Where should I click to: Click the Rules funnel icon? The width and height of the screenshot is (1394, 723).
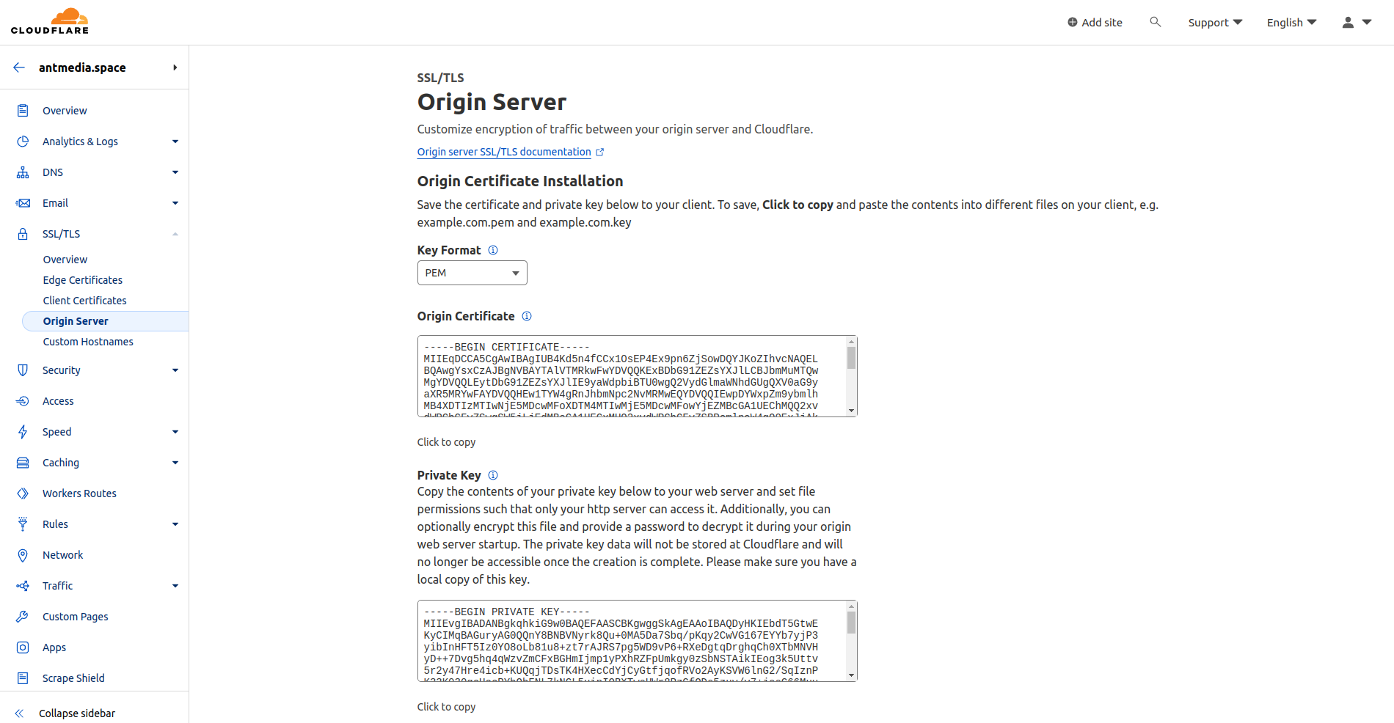pos(23,524)
